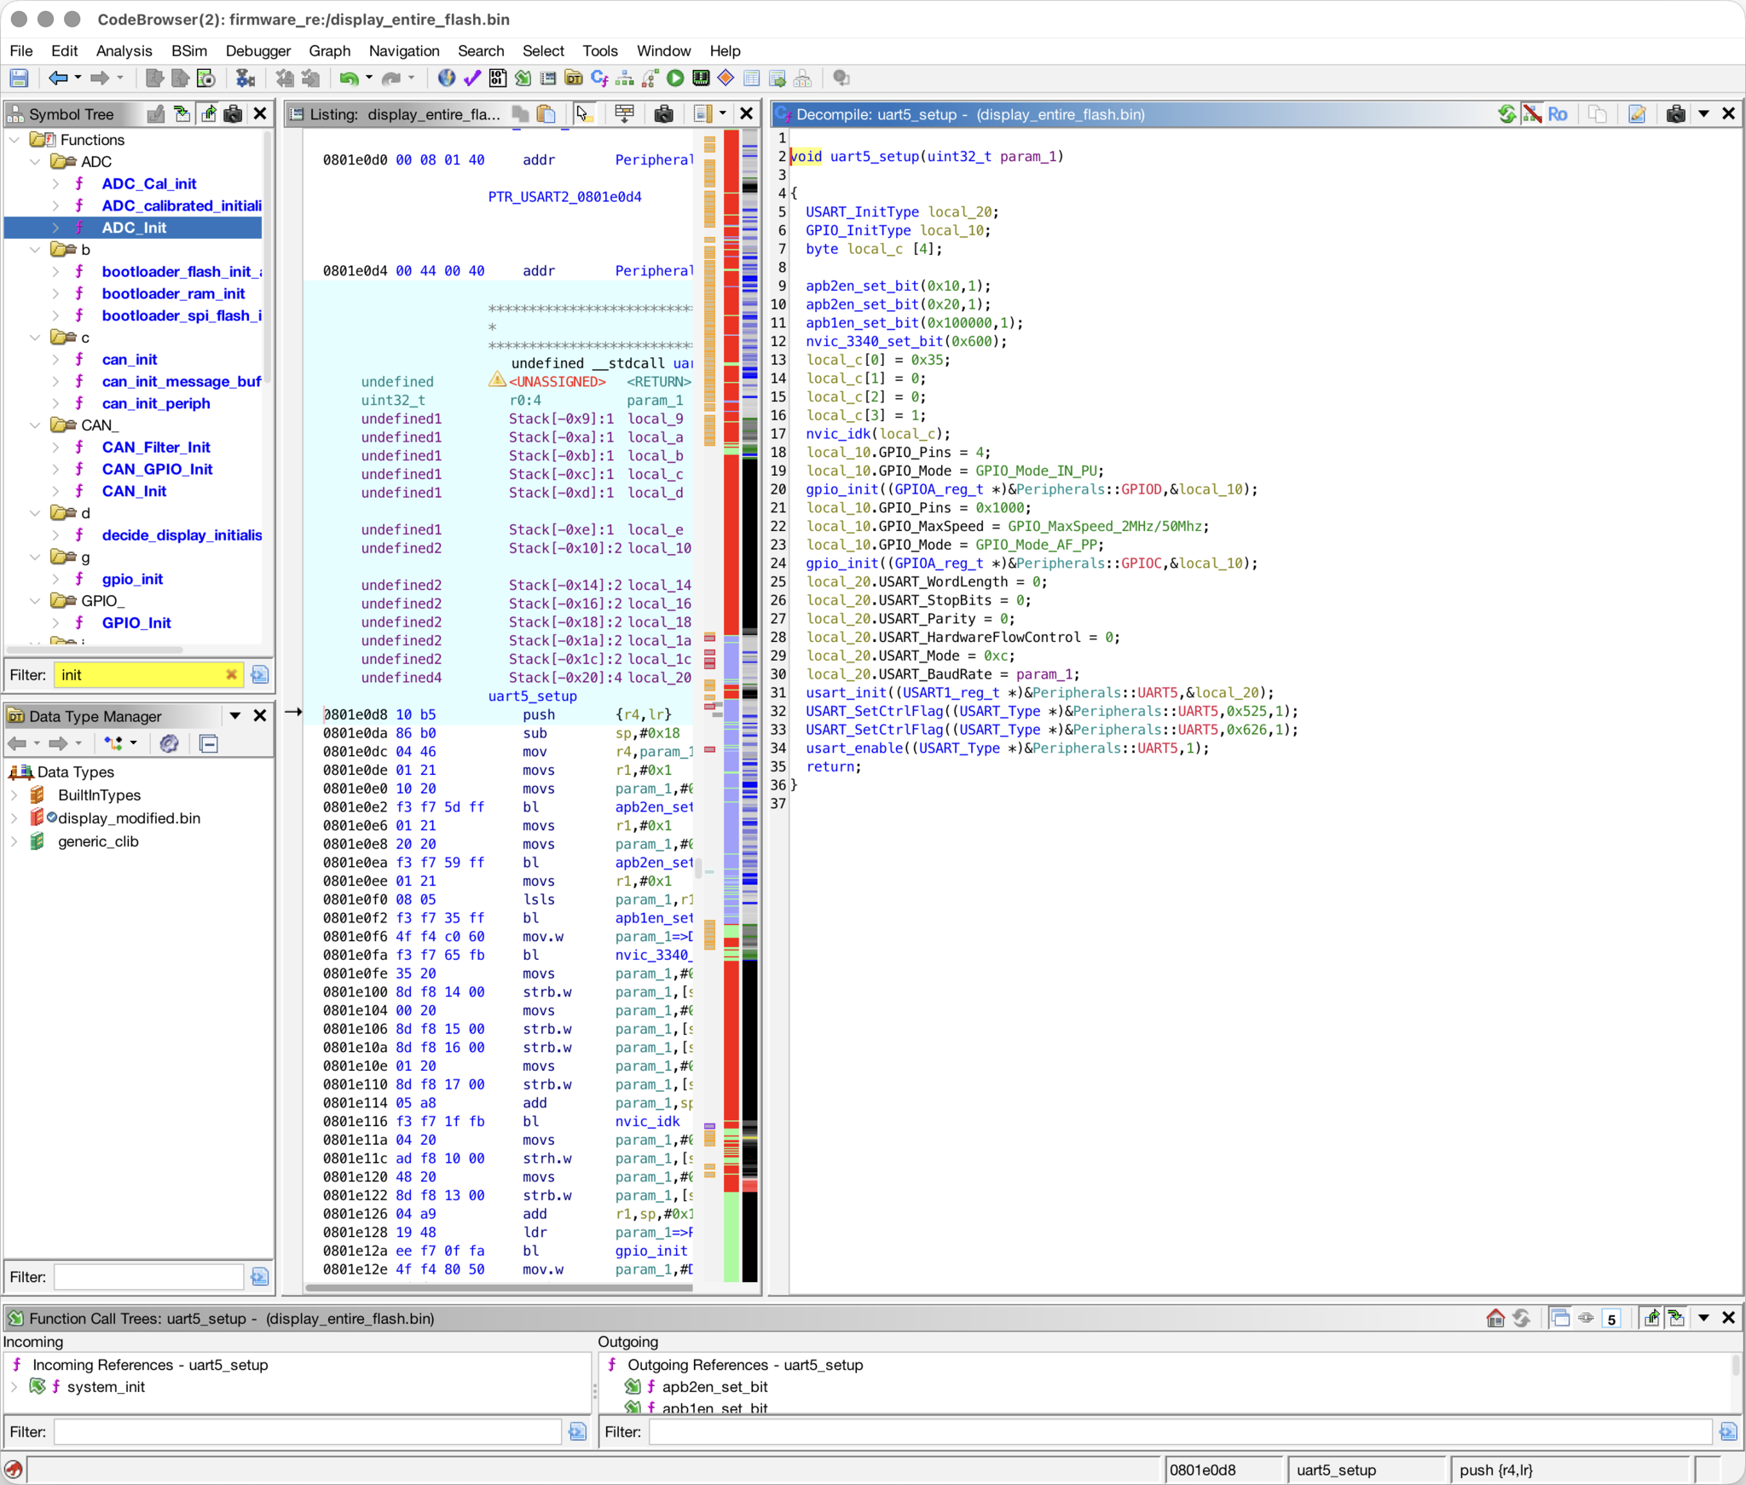Viewport: 1746px width, 1485px height.
Task: Open the Bytes viewer 0101 icon
Action: coord(497,78)
